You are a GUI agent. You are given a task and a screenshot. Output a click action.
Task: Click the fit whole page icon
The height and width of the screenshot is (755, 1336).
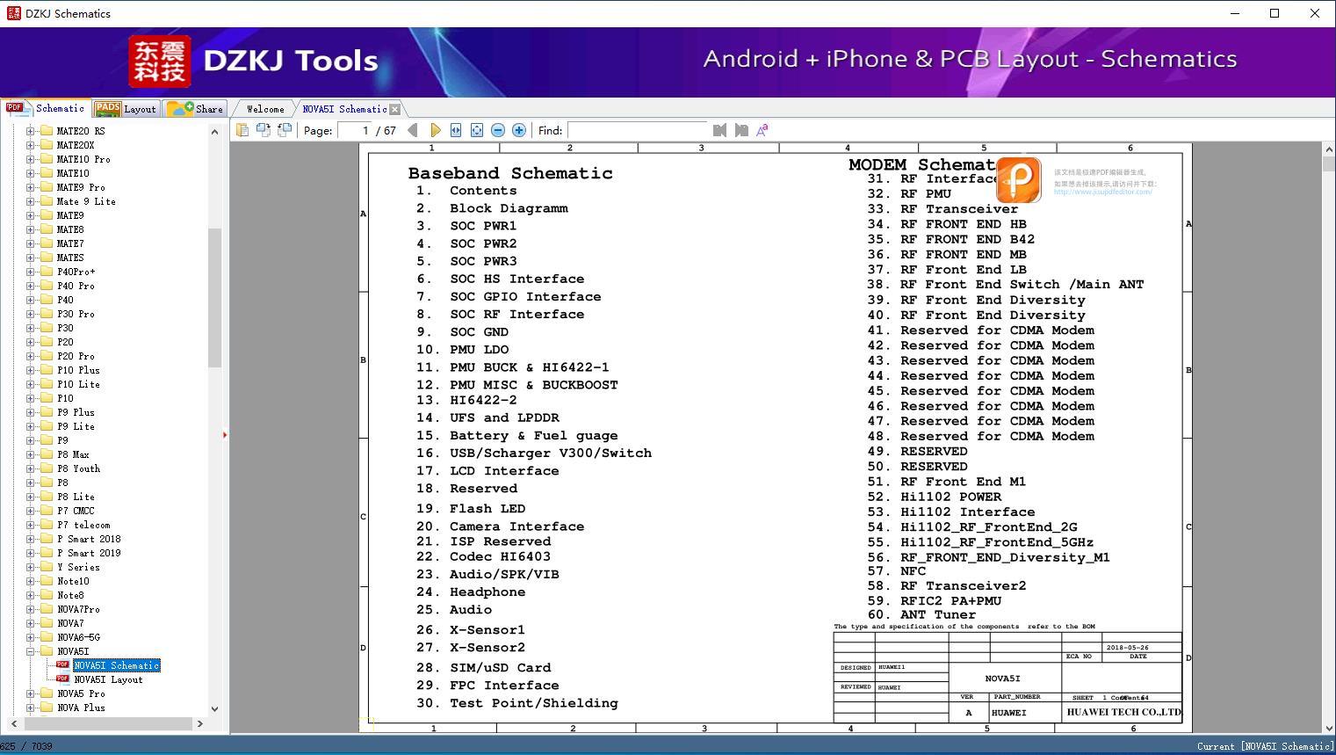477,130
